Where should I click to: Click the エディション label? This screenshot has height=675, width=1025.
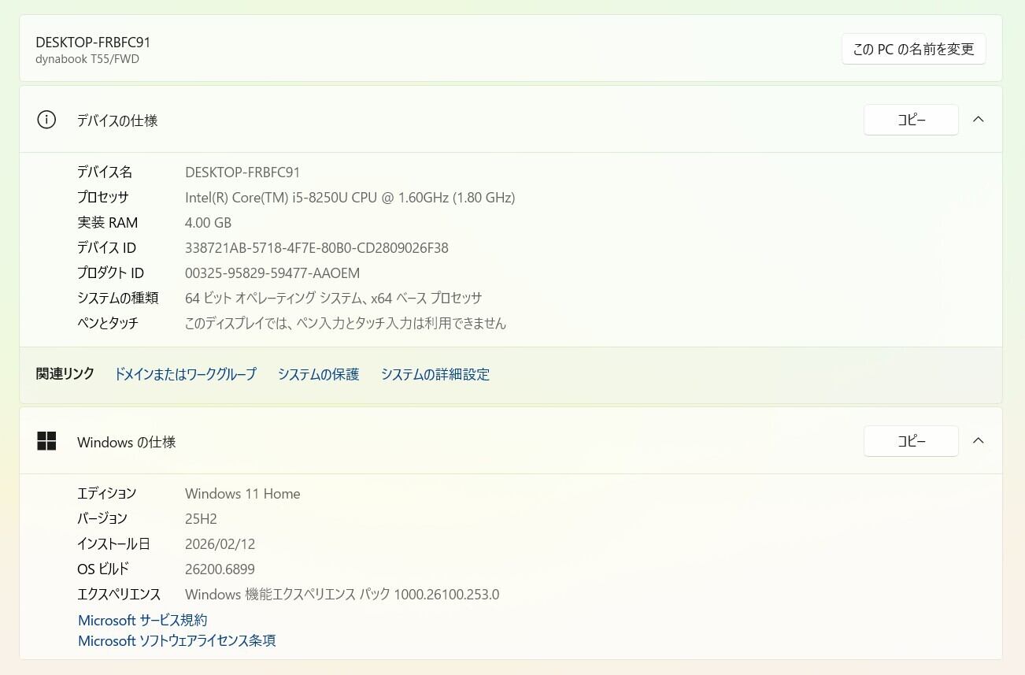click(106, 493)
